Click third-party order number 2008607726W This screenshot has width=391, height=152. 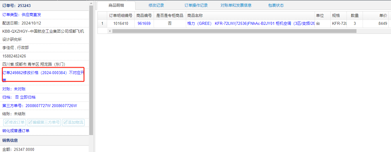(x=64, y=106)
